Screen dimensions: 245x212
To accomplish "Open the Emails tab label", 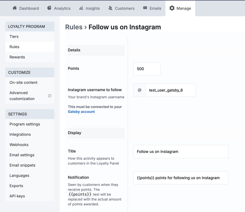I will click(x=156, y=9).
